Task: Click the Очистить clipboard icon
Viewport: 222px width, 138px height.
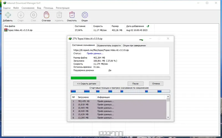Action: point(72,15)
